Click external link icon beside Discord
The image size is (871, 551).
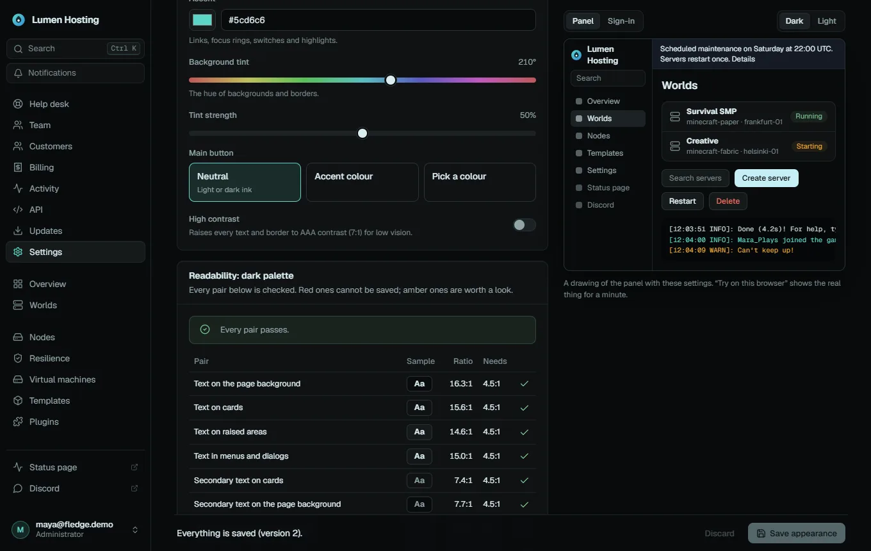coord(134,488)
